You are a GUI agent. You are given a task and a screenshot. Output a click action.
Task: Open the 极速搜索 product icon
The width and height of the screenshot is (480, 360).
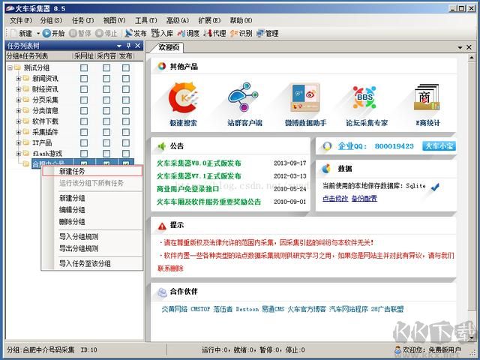[183, 98]
